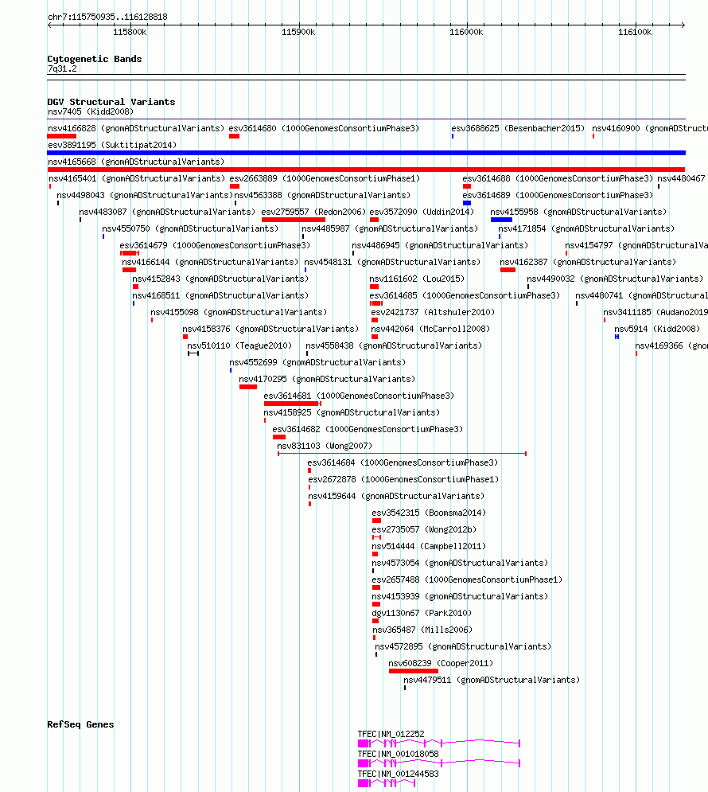Select the nsv4159644 variant label
708x792 pixels.
coord(396,496)
